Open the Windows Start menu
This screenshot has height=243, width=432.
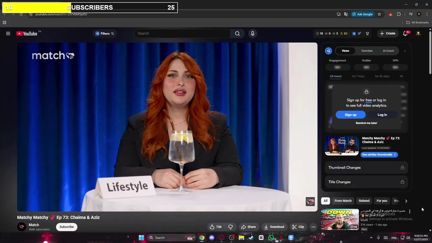[x=141, y=238]
